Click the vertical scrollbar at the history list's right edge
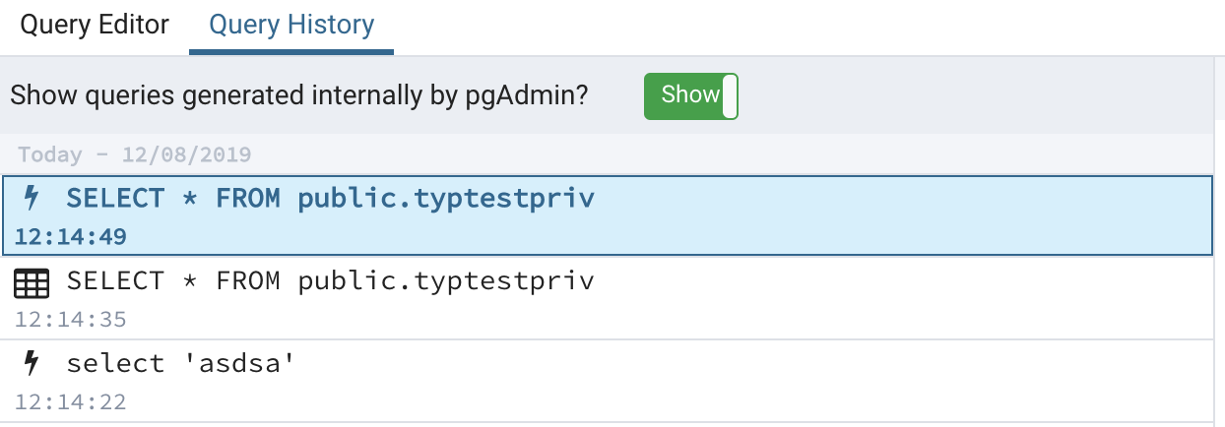The width and height of the screenshot is (1225, 427). (1218, 246)
